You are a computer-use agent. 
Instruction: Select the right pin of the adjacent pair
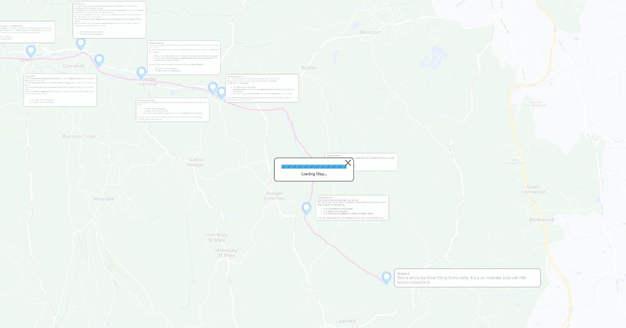point(221,93)
